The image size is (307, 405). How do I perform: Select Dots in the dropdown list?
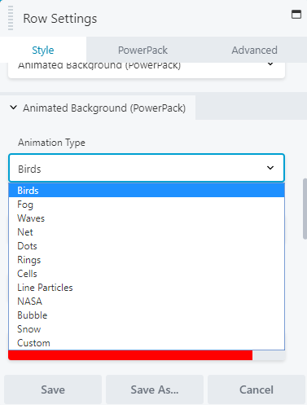click(147, 246)
